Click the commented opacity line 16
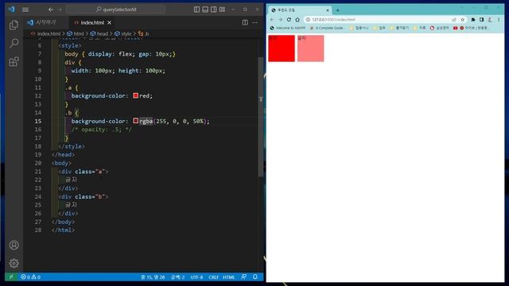Image resolution: width=509 pixels, height=286 pixels. [101, 129]
